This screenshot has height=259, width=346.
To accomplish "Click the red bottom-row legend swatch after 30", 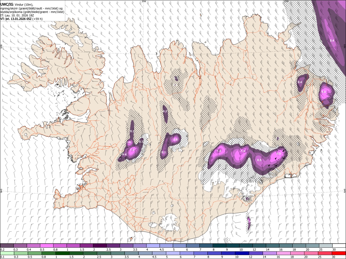I will [338, 253].
